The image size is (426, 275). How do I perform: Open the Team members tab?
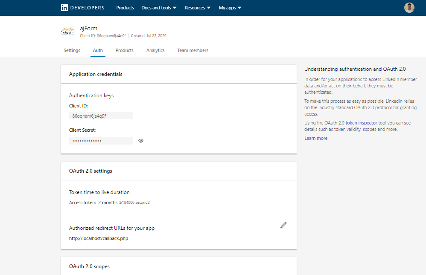[193, 50]
